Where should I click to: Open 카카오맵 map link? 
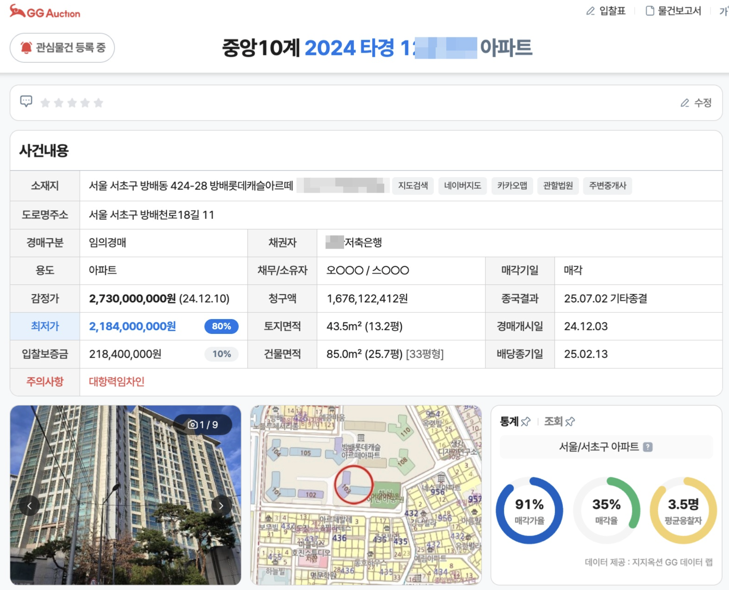point(512,186)
